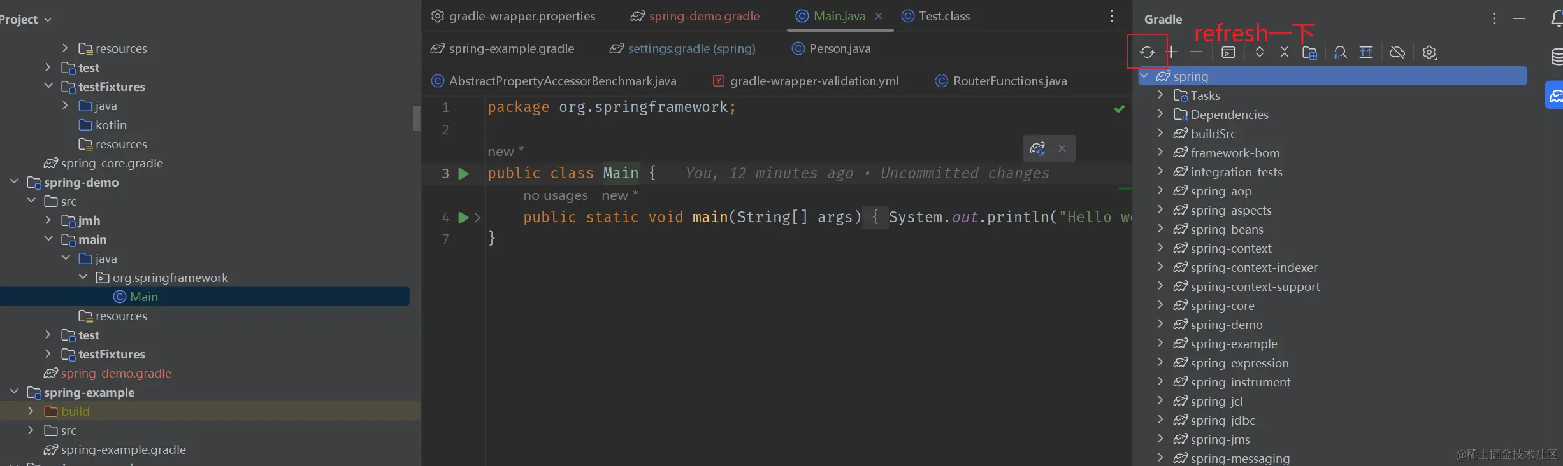
Task: Open Gradle build tool settings gear
Action: coord(1430,53)
